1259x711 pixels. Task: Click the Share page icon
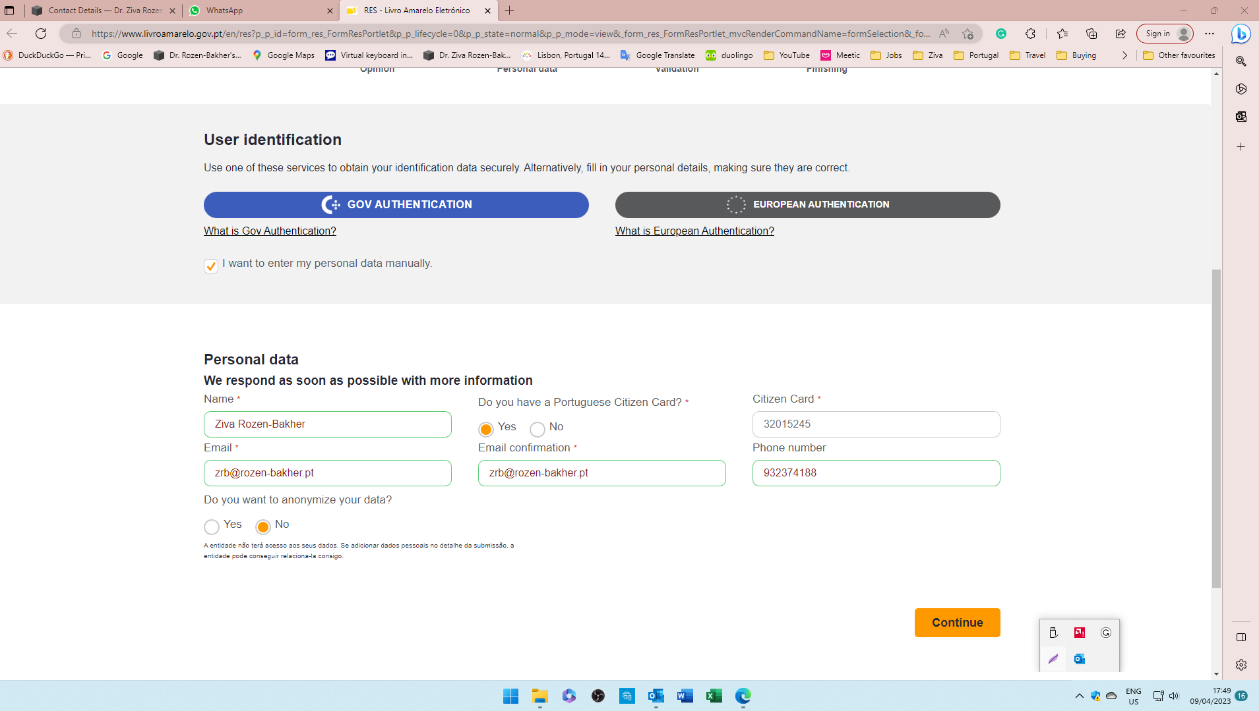coord(1121,34)
